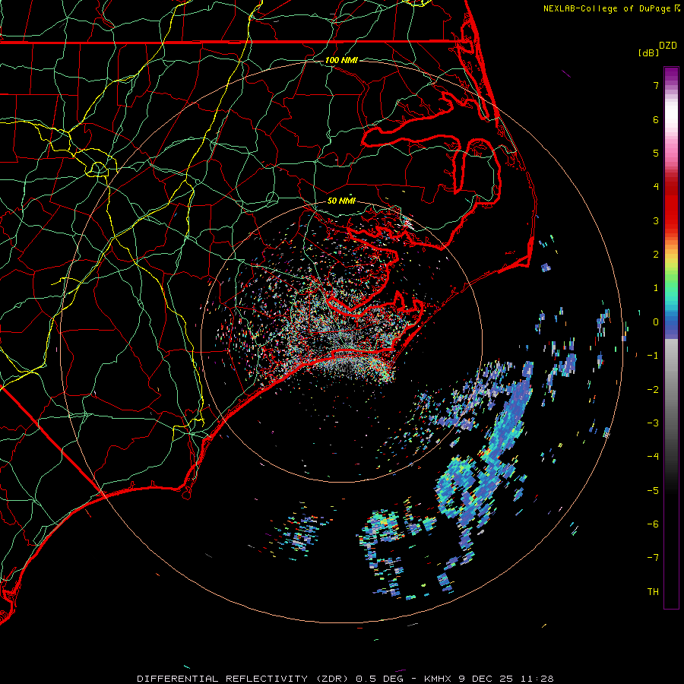Click the 4 value on color scale

point(656,187)
